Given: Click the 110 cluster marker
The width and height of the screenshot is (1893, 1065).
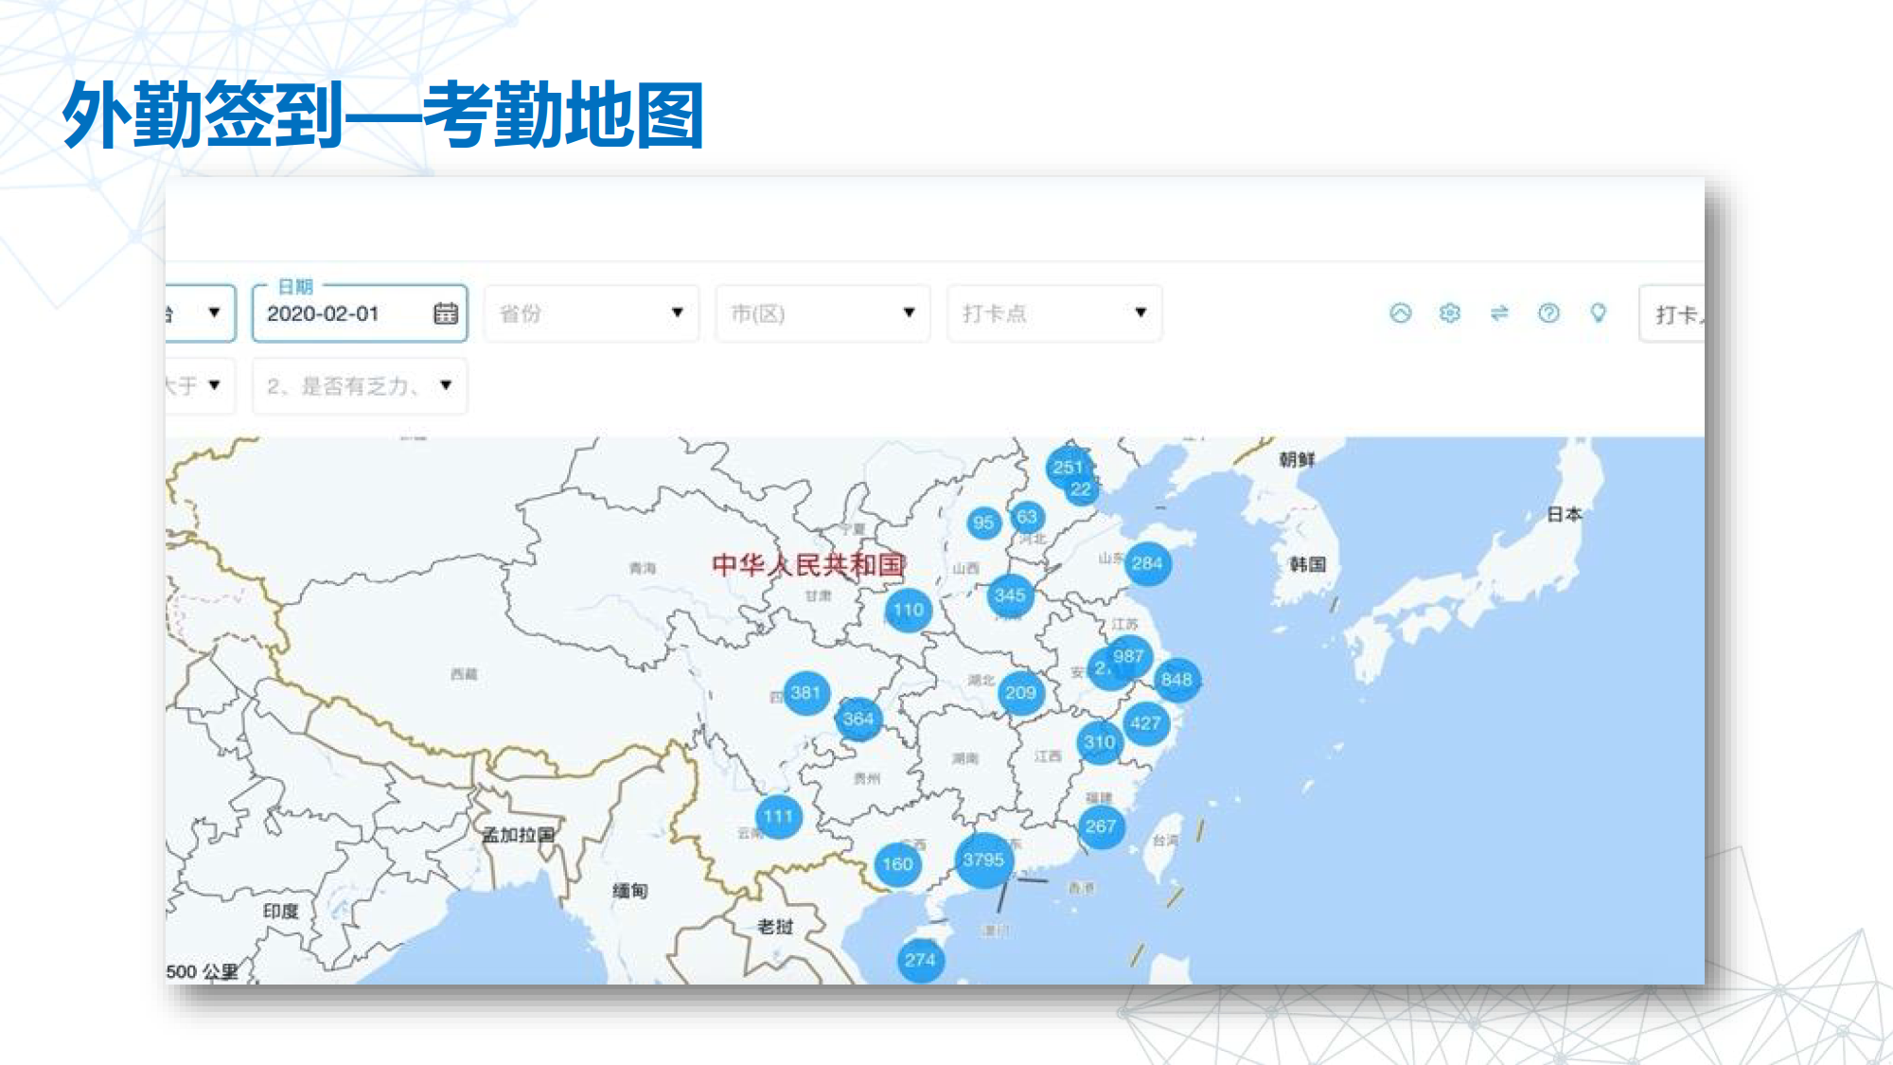Looking at the screenshot, I should 909,611.
